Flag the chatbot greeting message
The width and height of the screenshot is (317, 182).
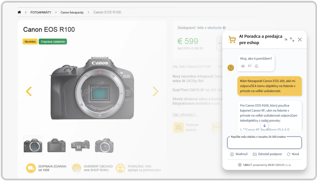[x=249, y=66]
